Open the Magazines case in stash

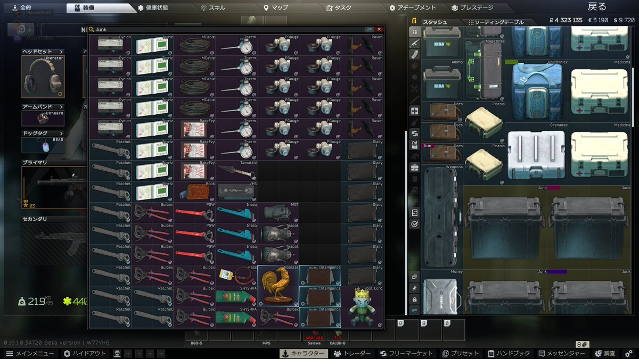[484, 69]
